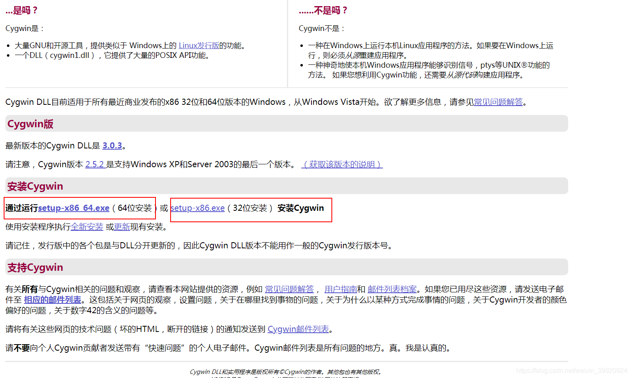Click the text （64位安装）
This screenshot has height=378, width=631.
[x=135, y=208]
